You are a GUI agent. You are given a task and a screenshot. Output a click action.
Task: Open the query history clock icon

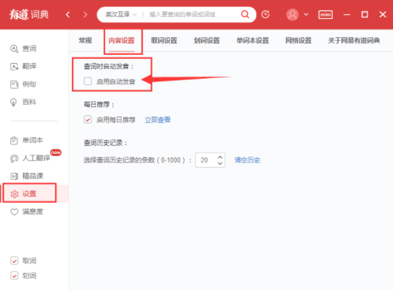click(266, 14)
